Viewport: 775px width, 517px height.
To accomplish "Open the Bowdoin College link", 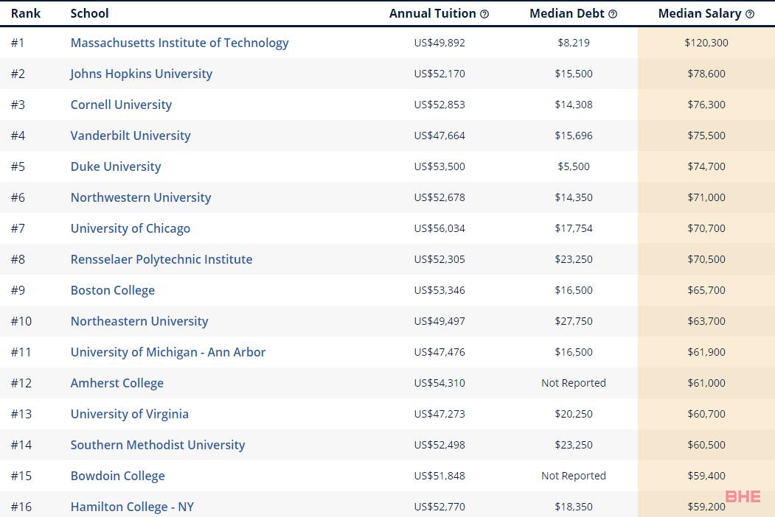I will click(x=118, y=476).
